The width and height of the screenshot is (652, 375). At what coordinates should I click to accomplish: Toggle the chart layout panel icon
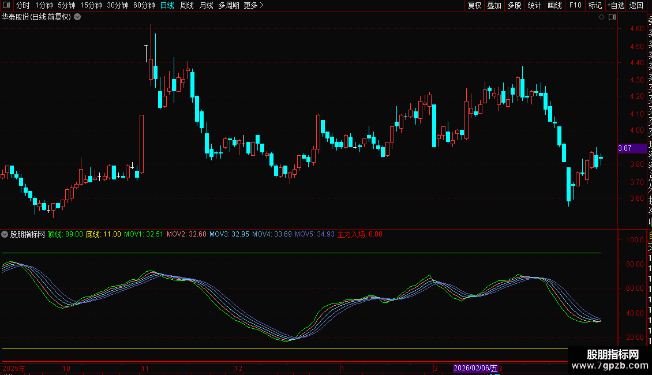[x=612, y=17]
